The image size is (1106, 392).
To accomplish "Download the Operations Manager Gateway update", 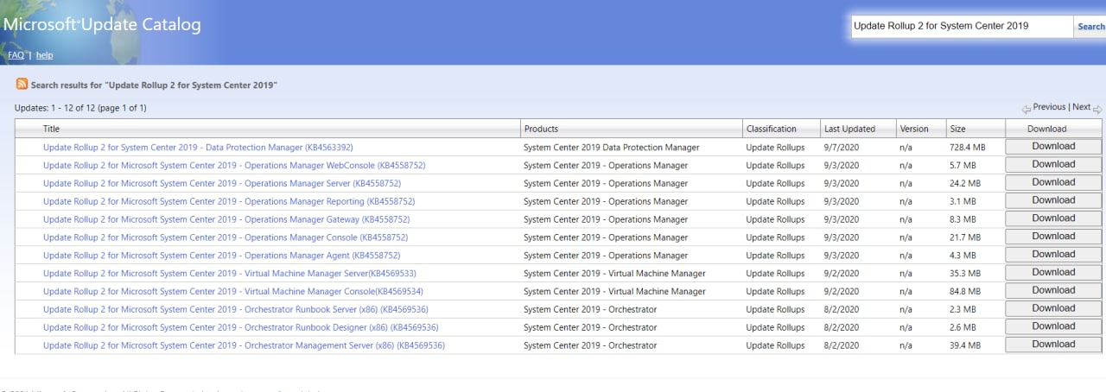I will (x=1053, y=218).
